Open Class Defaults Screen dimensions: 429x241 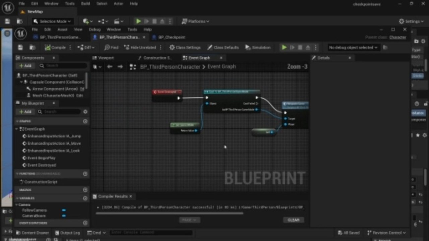tap(223, 48)
